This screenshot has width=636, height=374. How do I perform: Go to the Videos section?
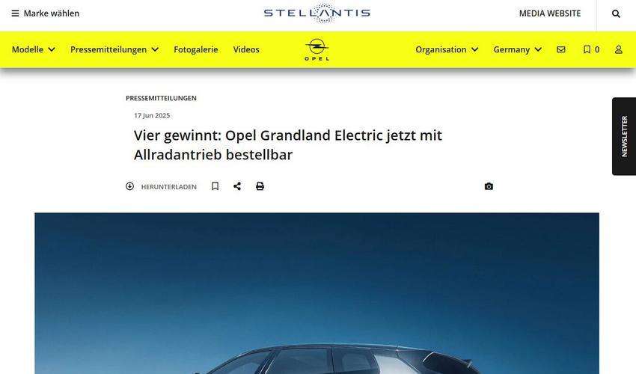pyautogui.click(x=246, y=49)
